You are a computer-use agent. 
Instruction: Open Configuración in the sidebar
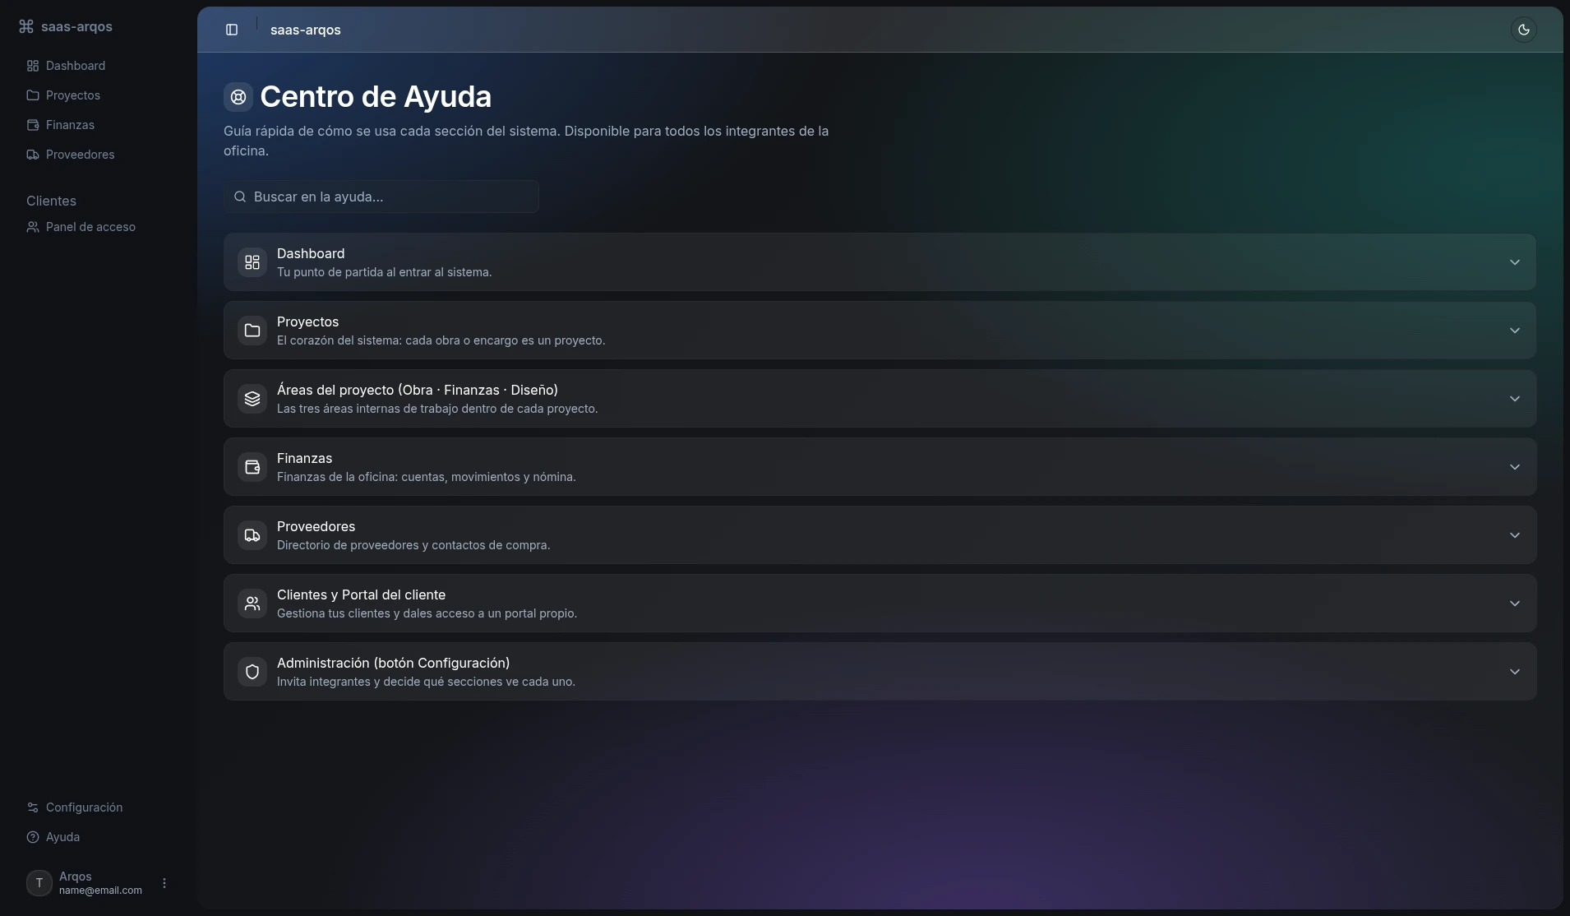pos(99,807)
